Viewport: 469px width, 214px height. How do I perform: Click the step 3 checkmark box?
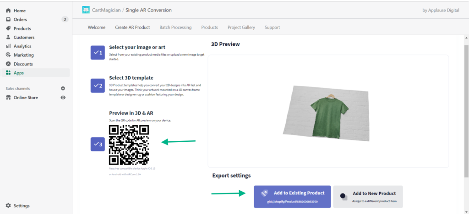[x=98, y=144]
